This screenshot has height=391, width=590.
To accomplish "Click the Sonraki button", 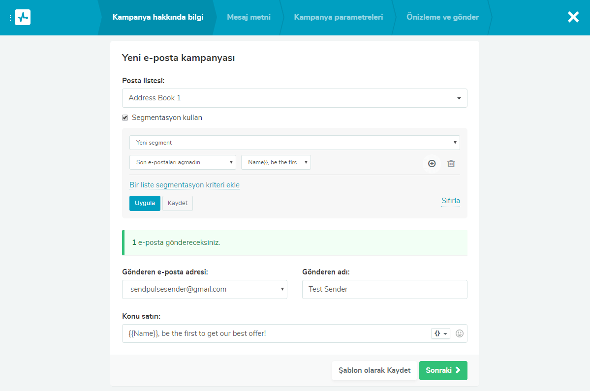I will coord(443,370).
